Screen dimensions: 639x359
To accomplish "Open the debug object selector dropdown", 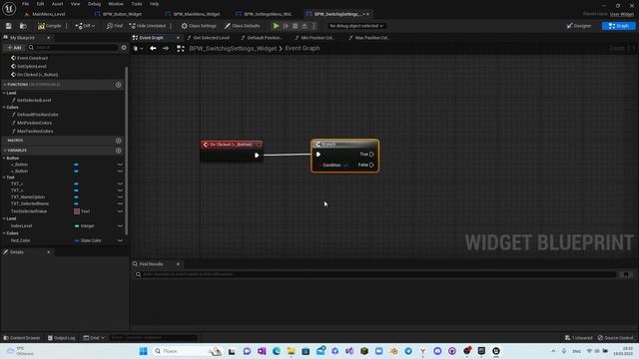I will tap(356, 26).
